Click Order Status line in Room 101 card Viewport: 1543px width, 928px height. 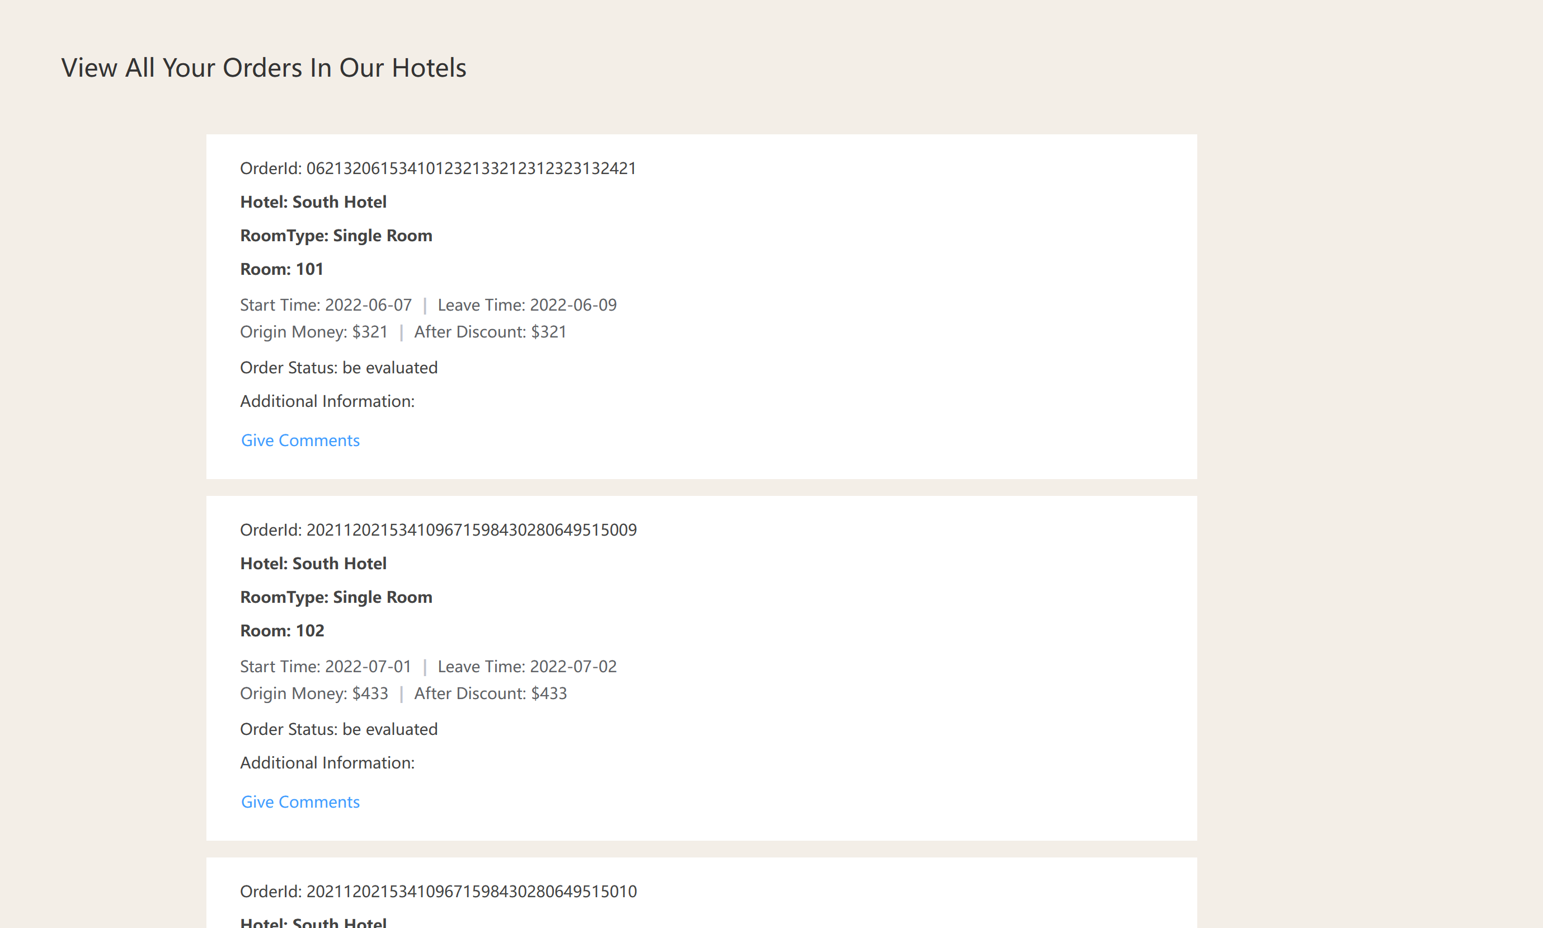pos(338,367)
